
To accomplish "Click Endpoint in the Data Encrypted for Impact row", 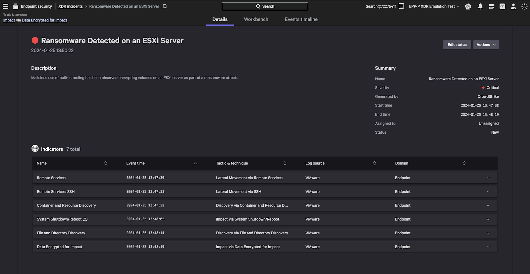I will click(x=402, y=247).
